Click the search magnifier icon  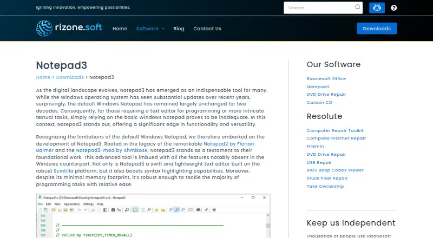point(358,7)
